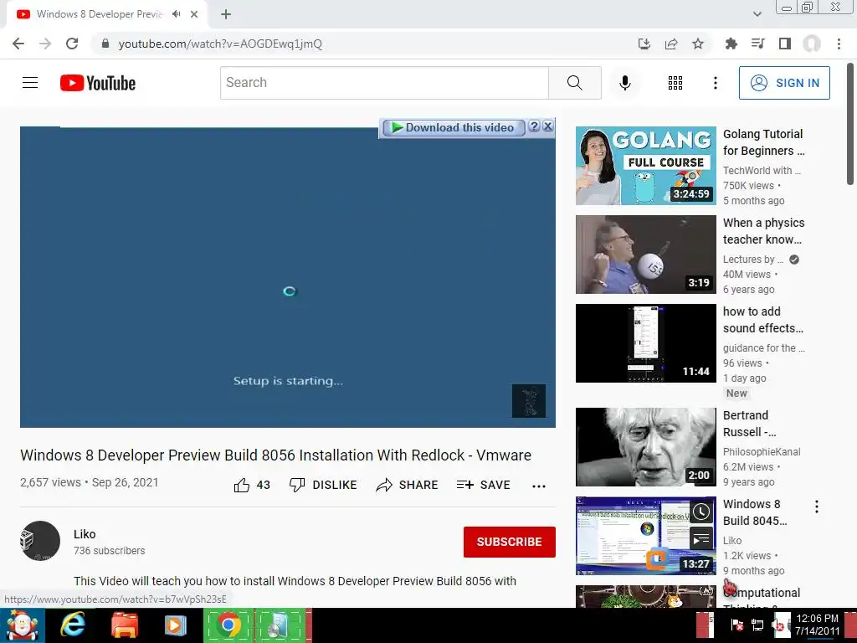Open 'When a physics teacher know...' video title
857x643 pixels.
763,231
